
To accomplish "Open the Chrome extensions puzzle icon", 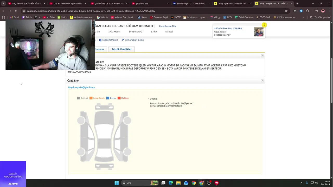I will (308, 11).
